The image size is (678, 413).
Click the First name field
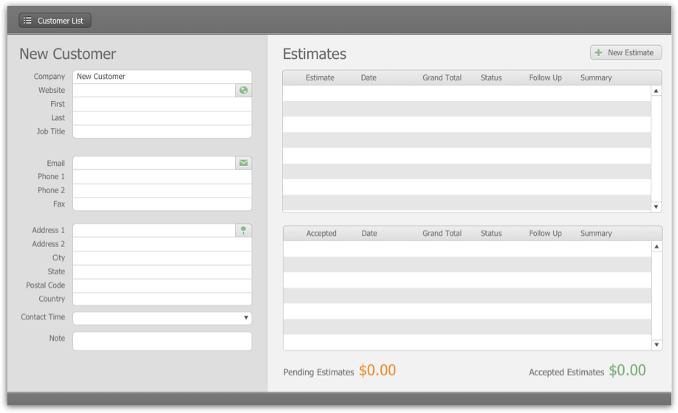point(162,104)
